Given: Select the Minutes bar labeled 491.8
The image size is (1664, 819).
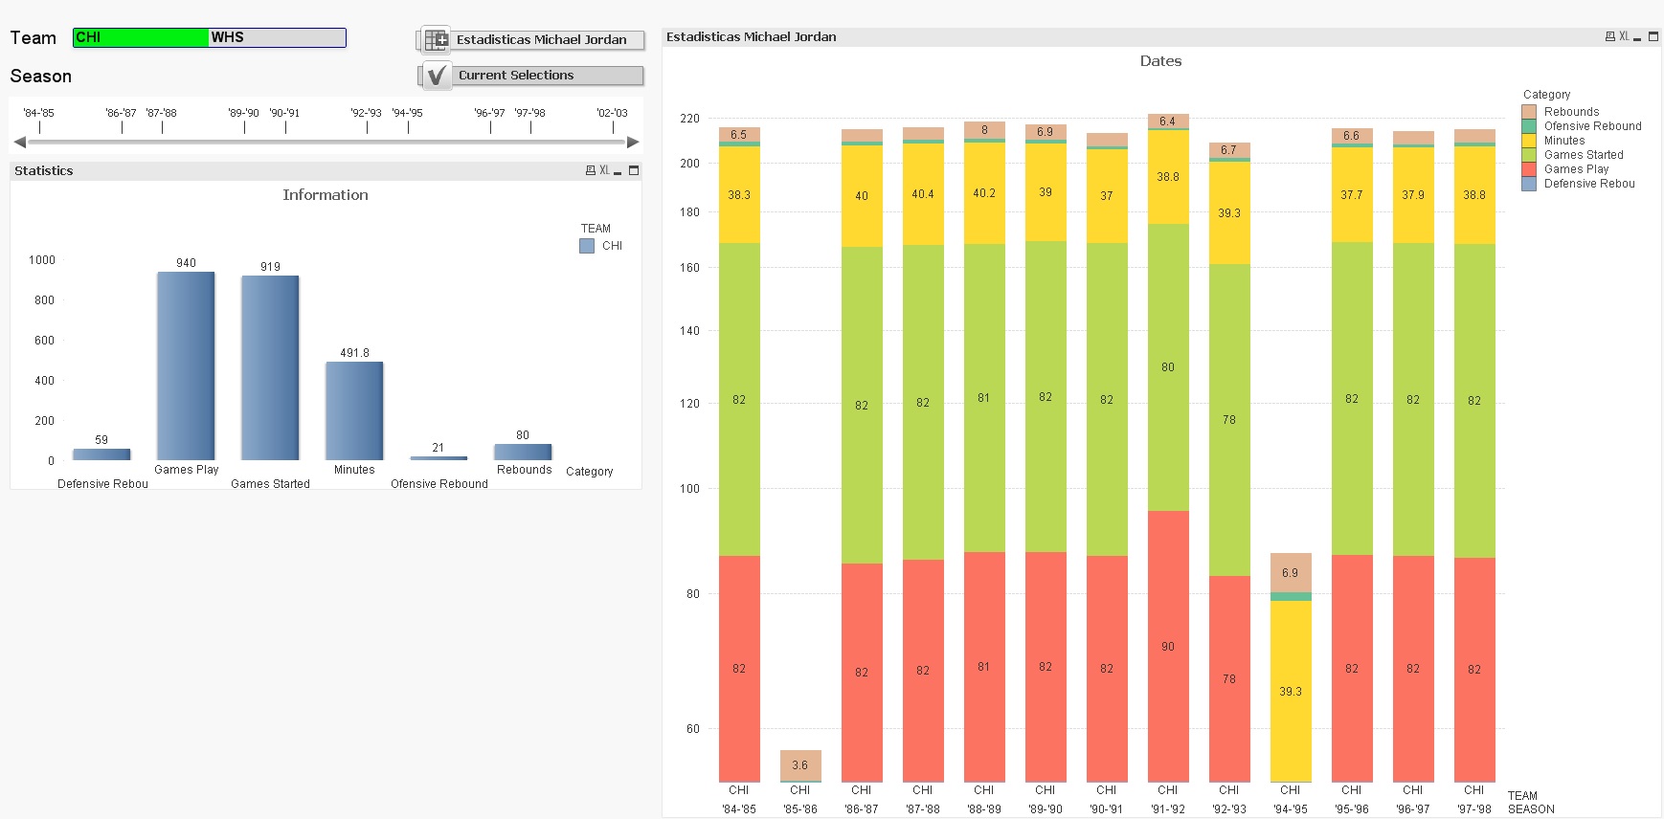Looking at the screenshot, I should [x=354, y=411].
